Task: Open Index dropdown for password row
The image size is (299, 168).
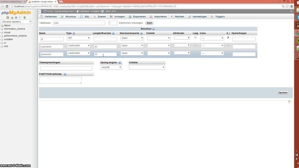Action: 212,53
